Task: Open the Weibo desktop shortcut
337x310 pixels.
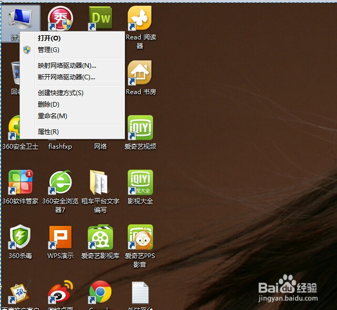Action: tap(60, 292)
